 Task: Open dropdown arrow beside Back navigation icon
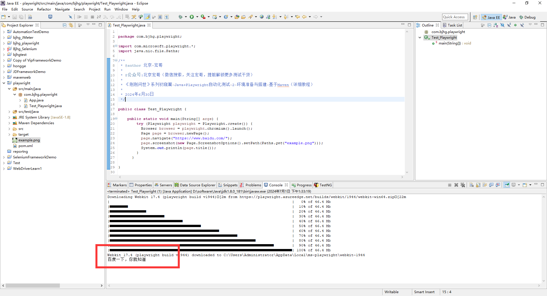tap(310, 17)
